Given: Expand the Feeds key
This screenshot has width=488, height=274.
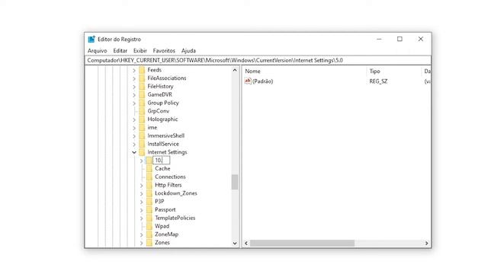Looking at the screenshot, I should click(x=134, y=71).
